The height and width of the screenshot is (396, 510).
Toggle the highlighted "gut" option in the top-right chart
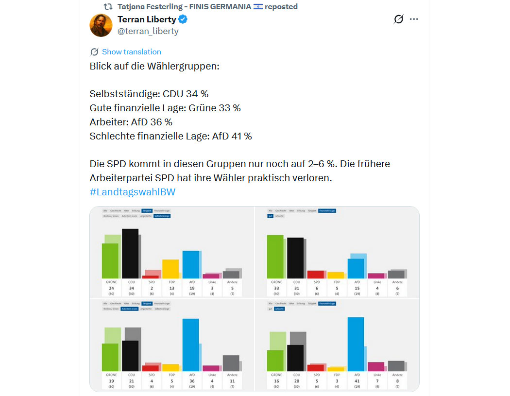point(270,216)
